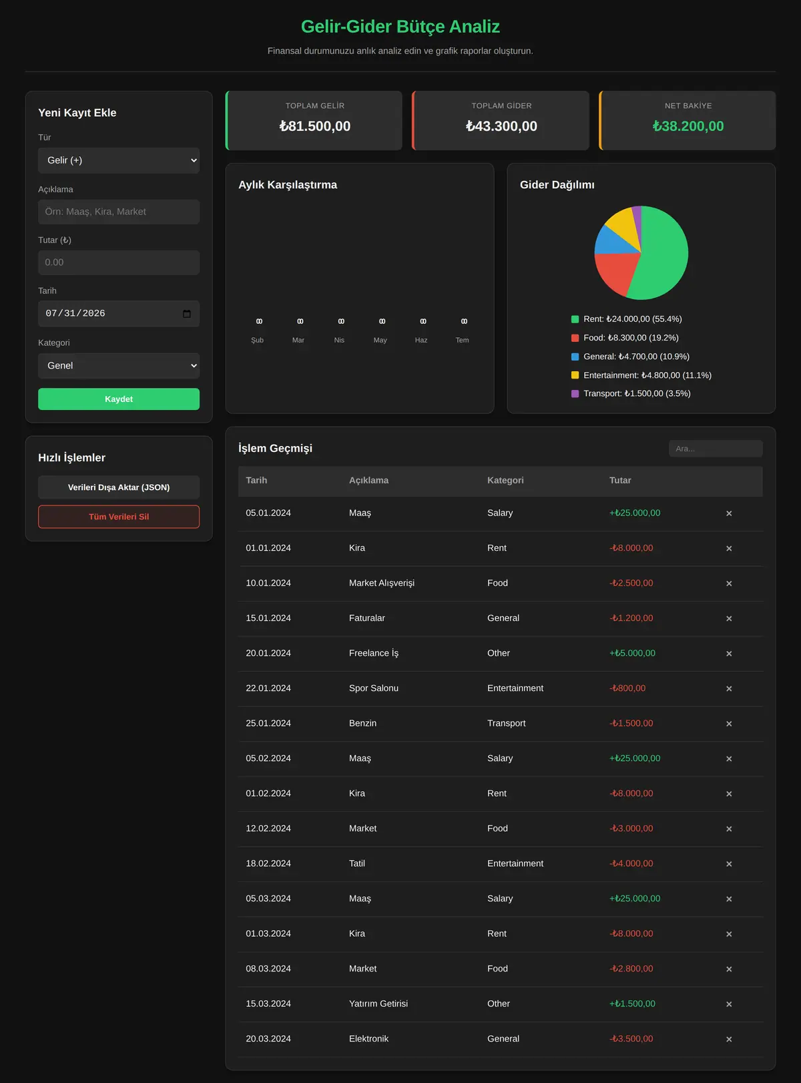Click the Toplam Gider ₺43.300,00 value
Image resolution: width=801 pixels, height=1083 pixels.
tap(501, 126)
